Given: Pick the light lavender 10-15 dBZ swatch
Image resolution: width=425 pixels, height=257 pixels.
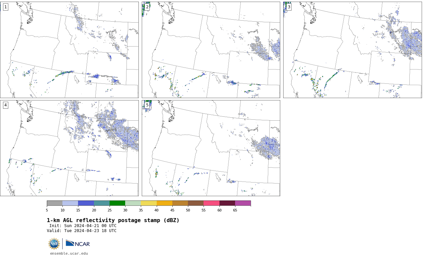Looking at the screenshot, I should coord(70,203).
